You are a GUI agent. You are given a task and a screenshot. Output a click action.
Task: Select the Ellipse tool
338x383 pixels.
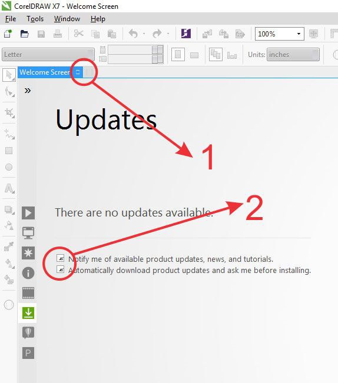click(x=9, y=167)
